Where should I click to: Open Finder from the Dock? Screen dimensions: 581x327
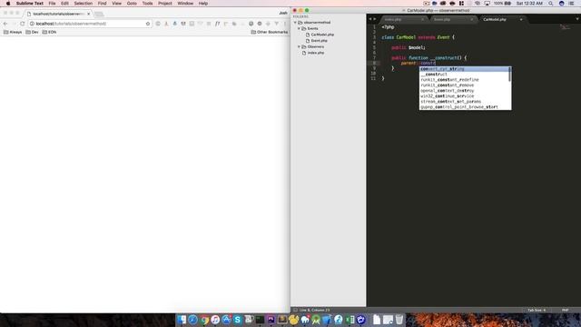pyautogui.click(x=182, y=320)
